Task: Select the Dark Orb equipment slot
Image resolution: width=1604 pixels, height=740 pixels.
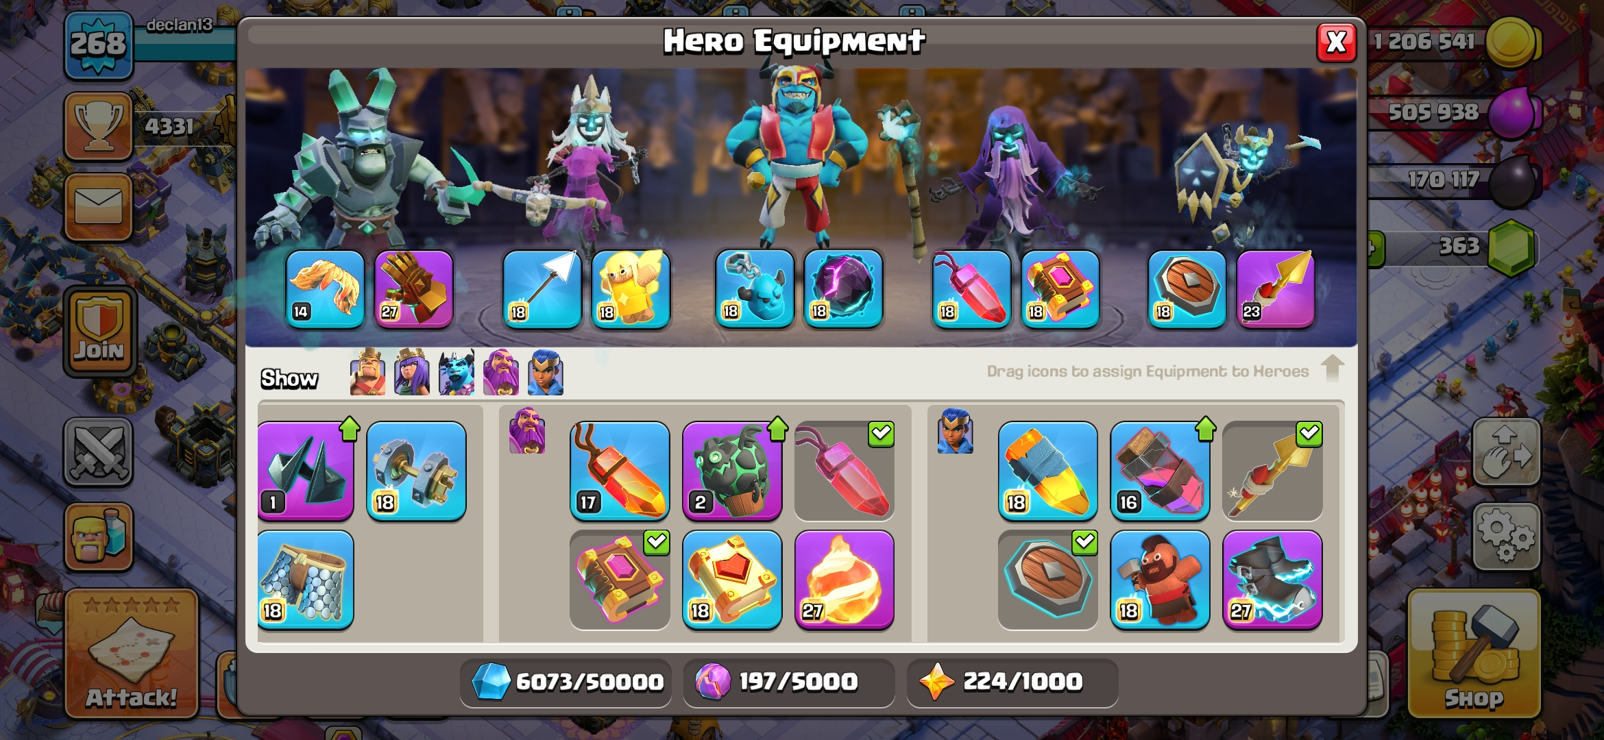Action: pos(843,289)
